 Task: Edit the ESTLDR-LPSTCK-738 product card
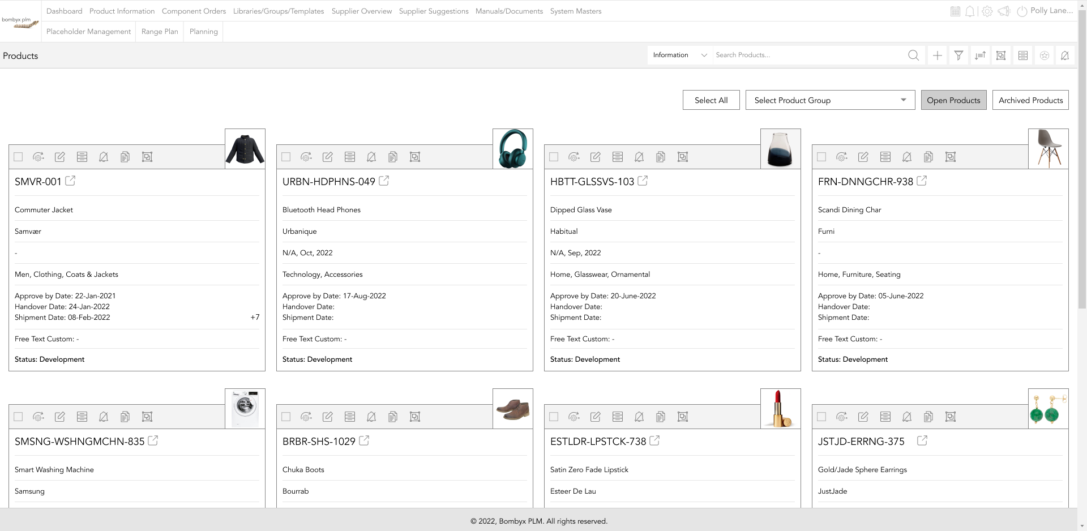pos(595,417)
